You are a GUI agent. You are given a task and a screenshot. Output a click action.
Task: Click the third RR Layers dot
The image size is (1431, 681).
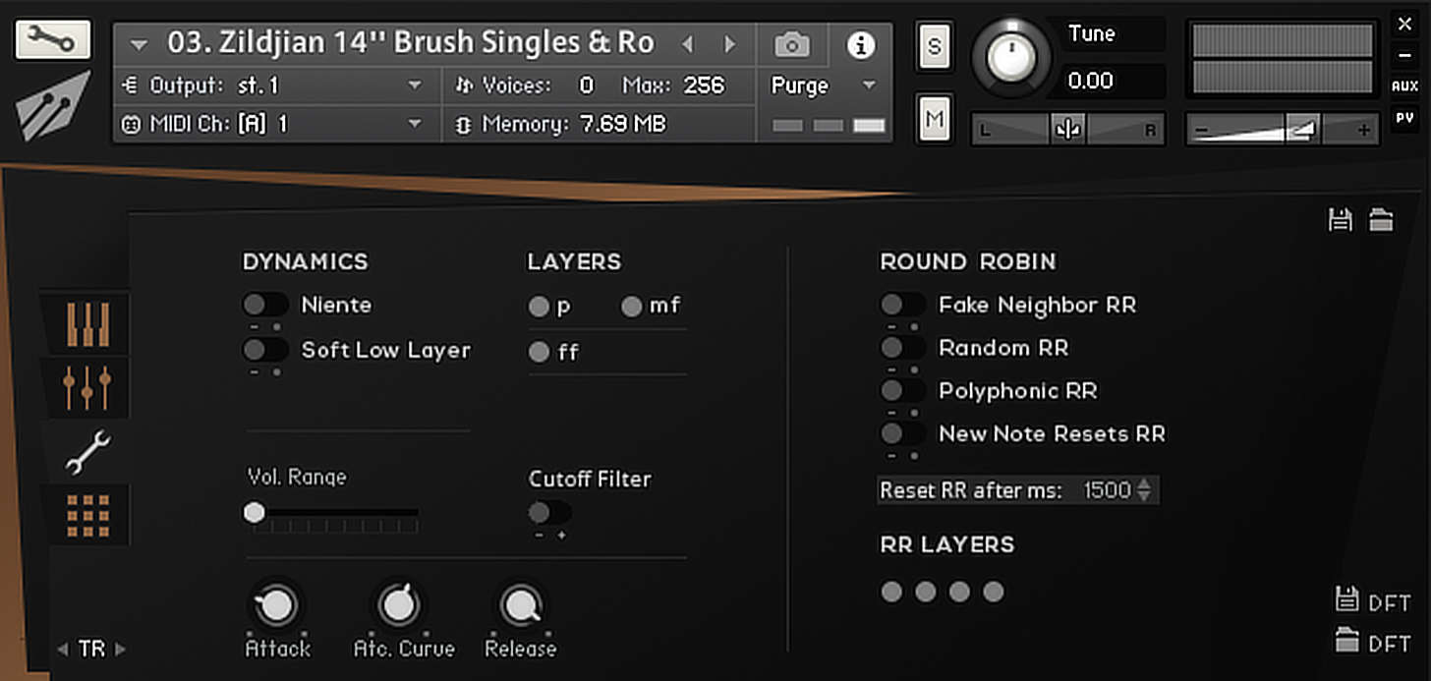coord(960,592)
